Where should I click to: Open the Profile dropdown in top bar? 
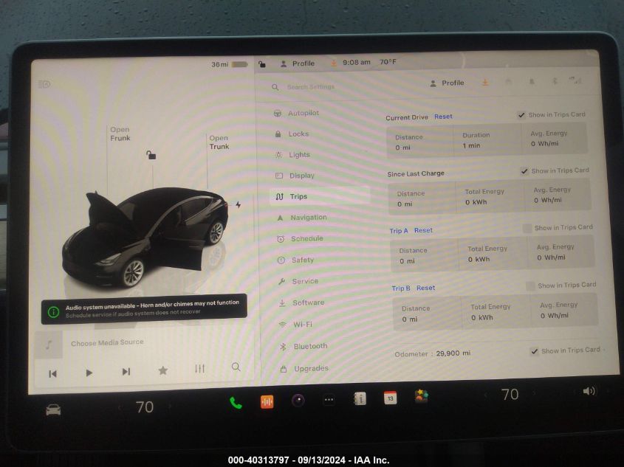click(x=297, y=63)
